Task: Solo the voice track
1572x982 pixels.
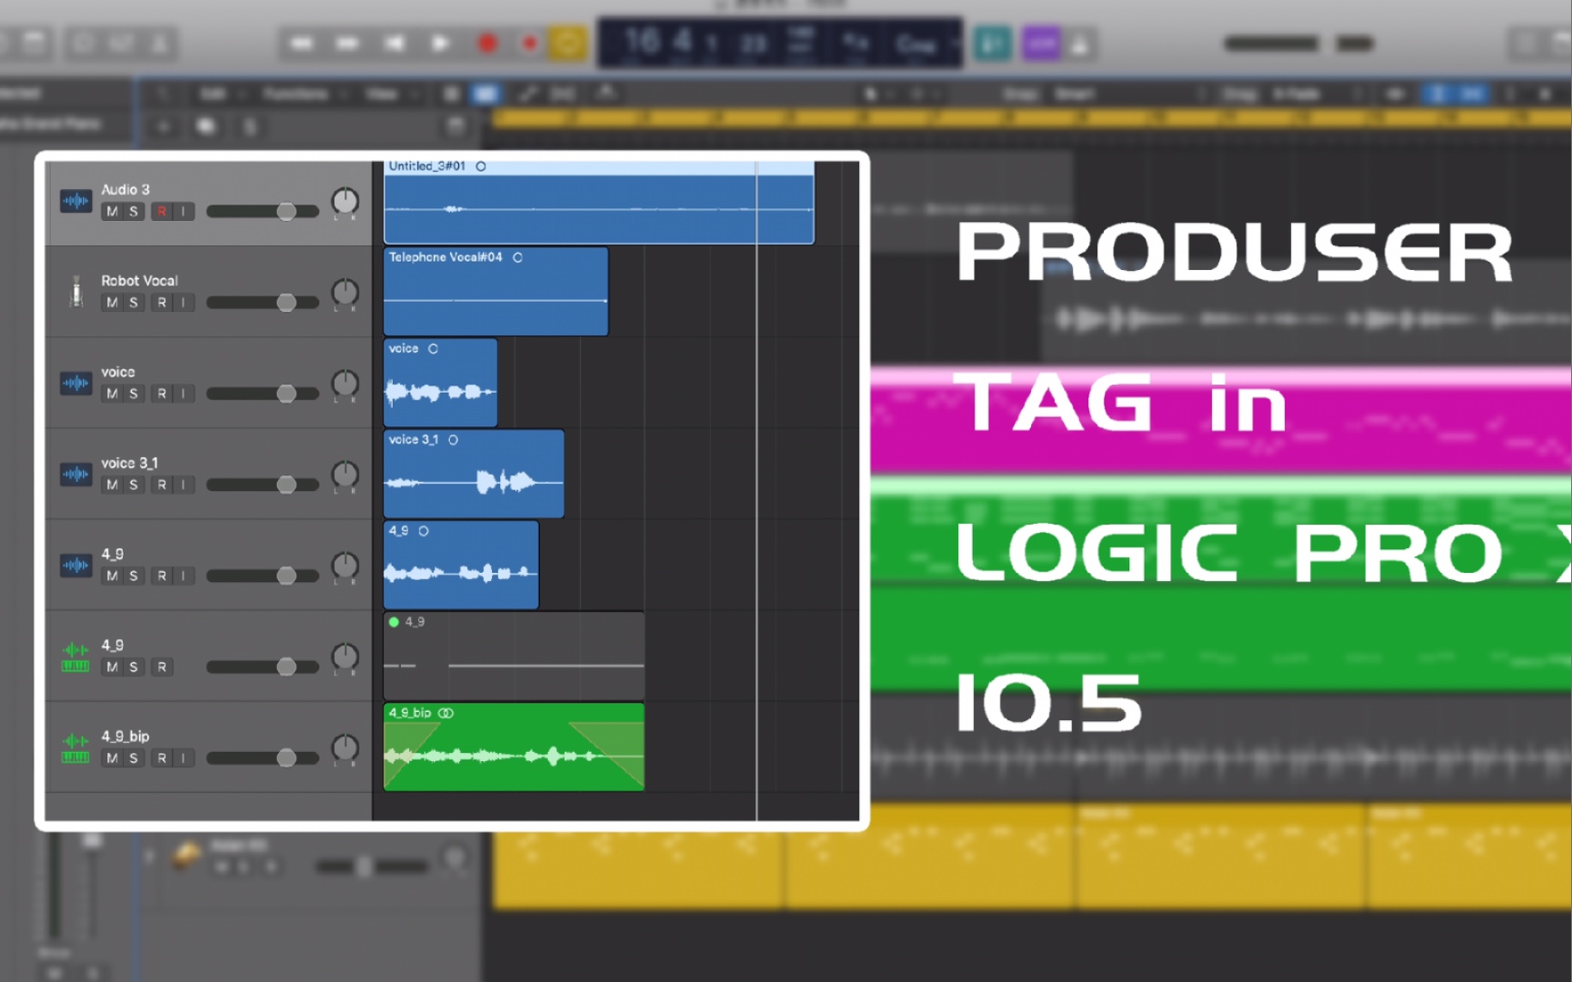Action: [134, 394]
